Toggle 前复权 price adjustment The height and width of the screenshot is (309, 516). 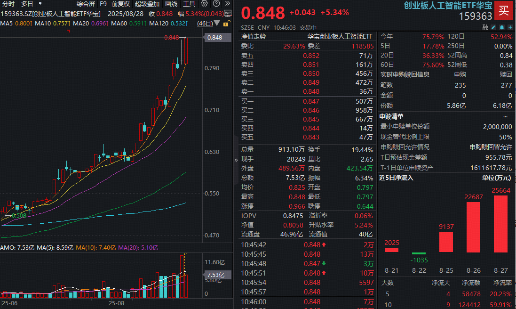coord(120,4)
